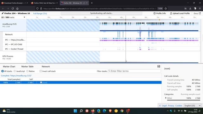Image resolution: width=203 pixels, height=114 pixels.
Task: Switch to the Network panel tab
Action: pyautogui.click(x=46, y=66)
